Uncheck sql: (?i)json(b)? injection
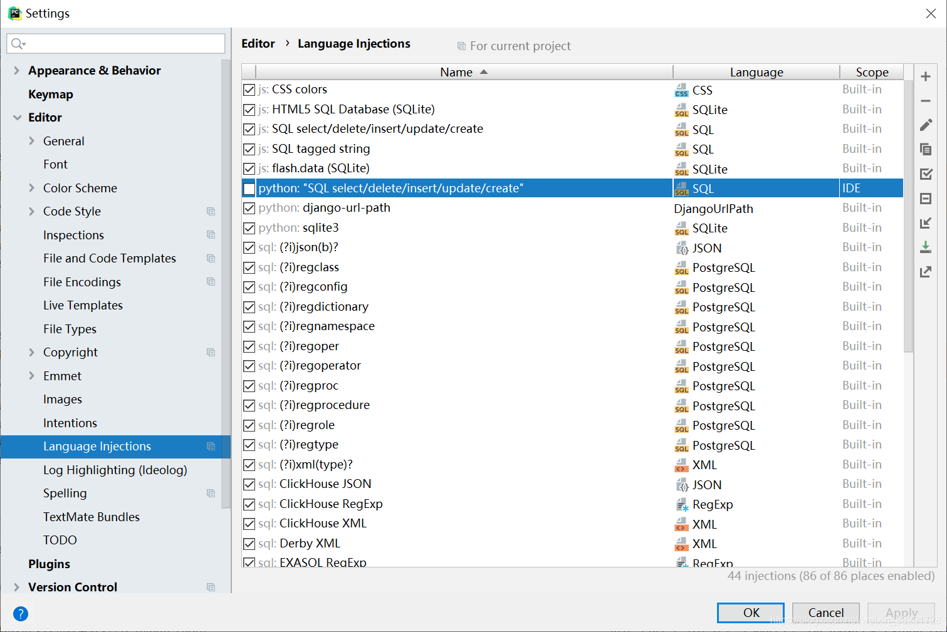The image size is (947, 632). click(249, 247)
